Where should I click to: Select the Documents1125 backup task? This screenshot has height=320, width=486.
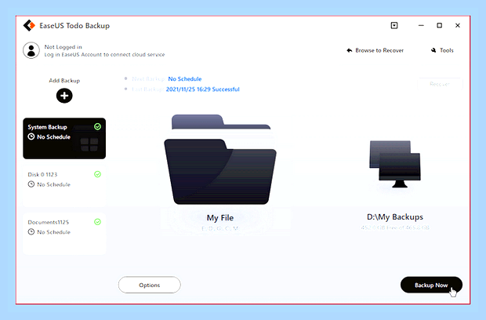64,234
